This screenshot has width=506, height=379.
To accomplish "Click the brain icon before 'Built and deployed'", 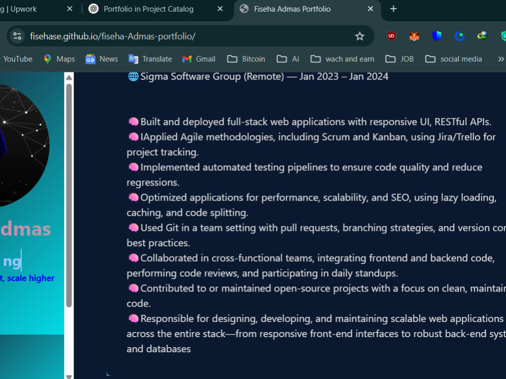I will tap(133, 122).
